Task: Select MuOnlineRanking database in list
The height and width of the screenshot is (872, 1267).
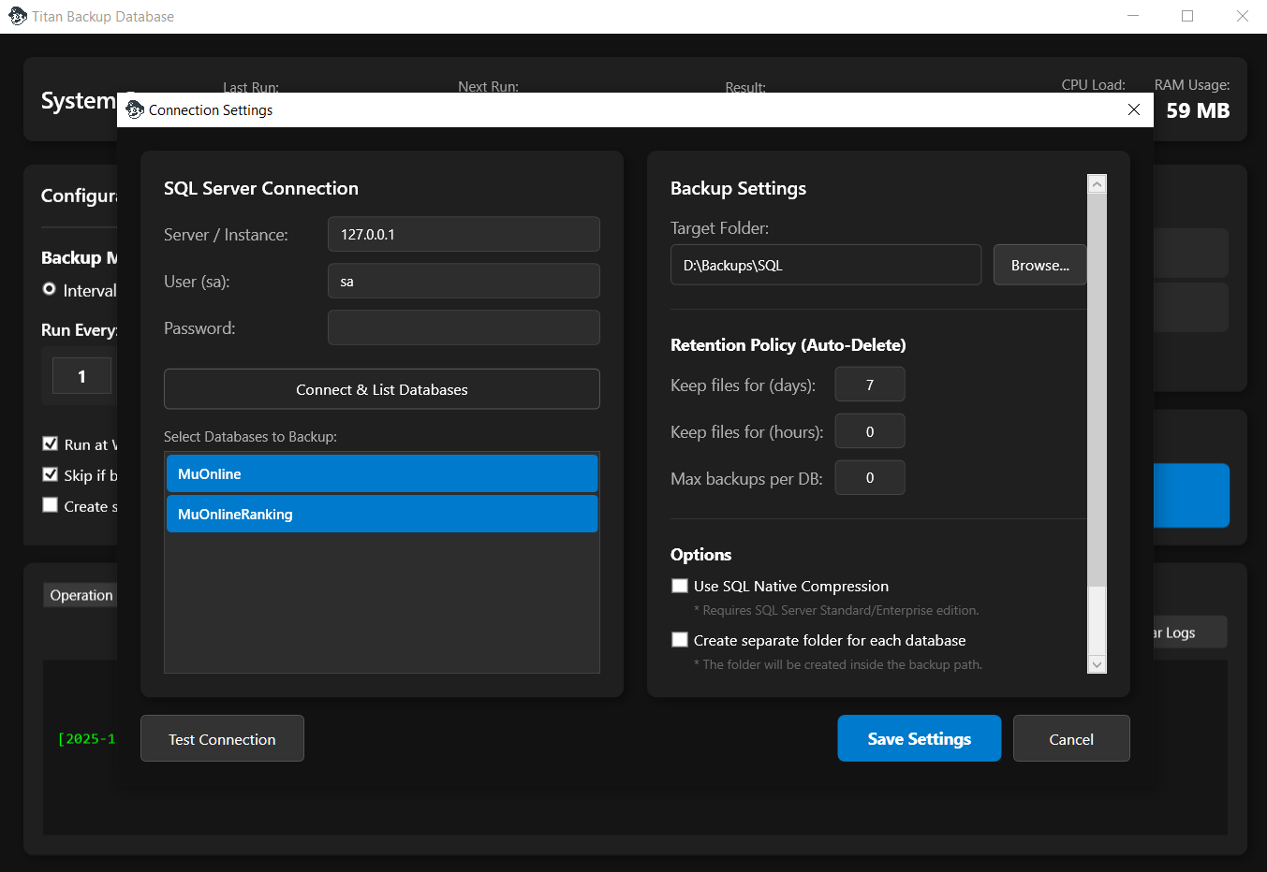Action: pos(382,514)
